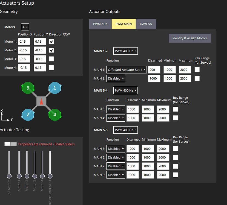This screenshot has height=205, width=227.
Task: Open the Offboard Actuator Set 1 function dropdown
Action: (x=126, y=69)
